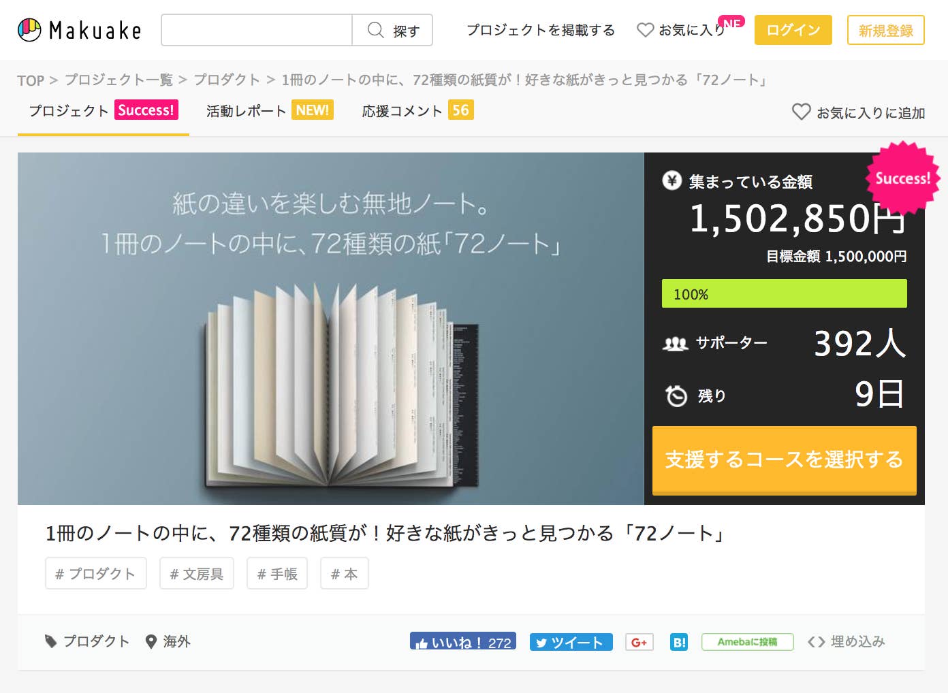Click the # 手帳 tag

277,573
